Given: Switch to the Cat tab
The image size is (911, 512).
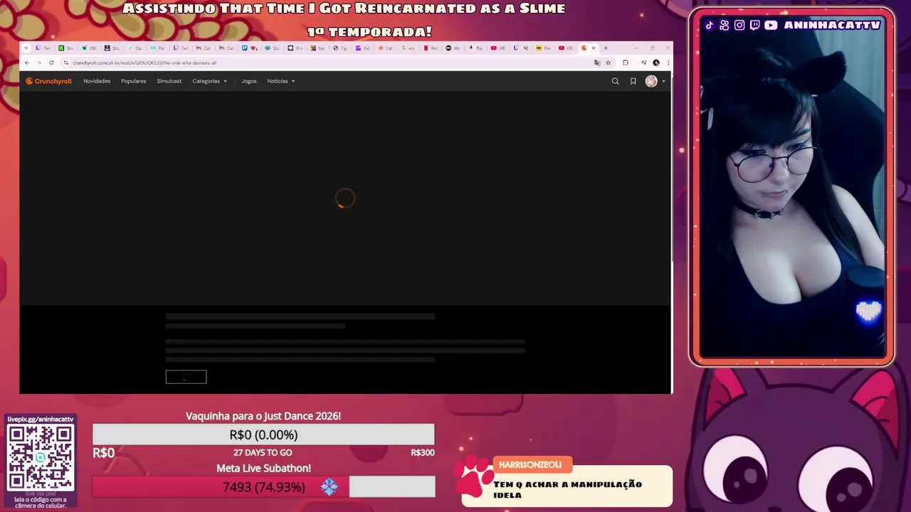Looking at the screenshot, I should 386,48.
